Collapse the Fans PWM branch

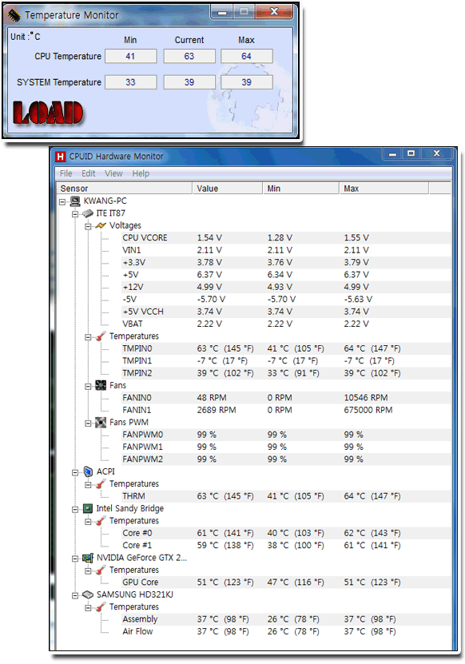88,423
